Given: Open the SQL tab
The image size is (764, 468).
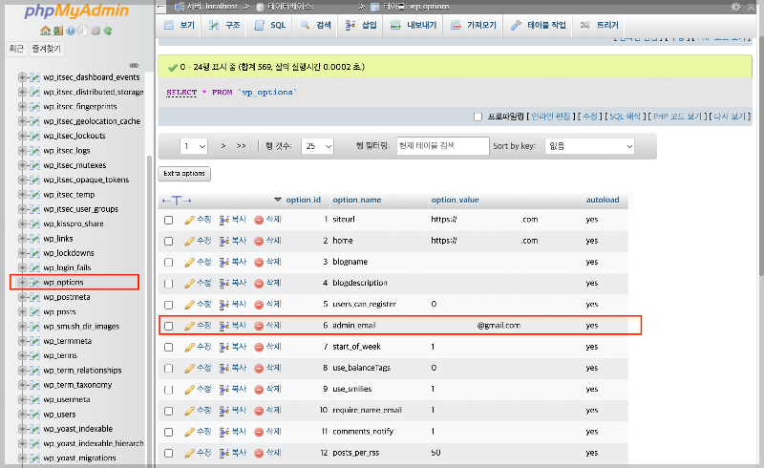Looking at the screenshot, I should click(270, 26).
